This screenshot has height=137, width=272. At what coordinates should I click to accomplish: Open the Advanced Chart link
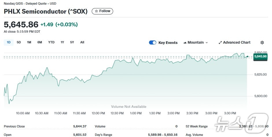[x=236, y=42]
